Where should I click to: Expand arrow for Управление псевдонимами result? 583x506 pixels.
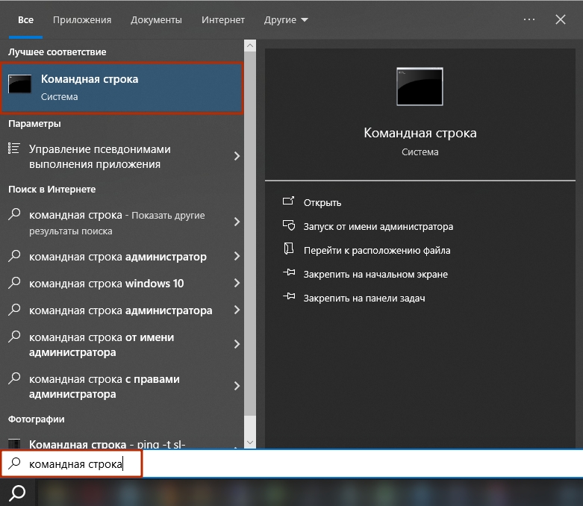click(x=237, y=156)
